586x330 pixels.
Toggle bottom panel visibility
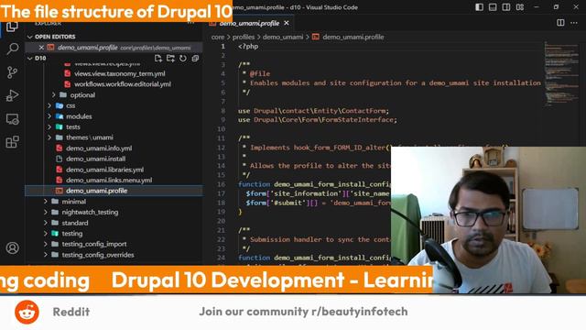point(493,7)
